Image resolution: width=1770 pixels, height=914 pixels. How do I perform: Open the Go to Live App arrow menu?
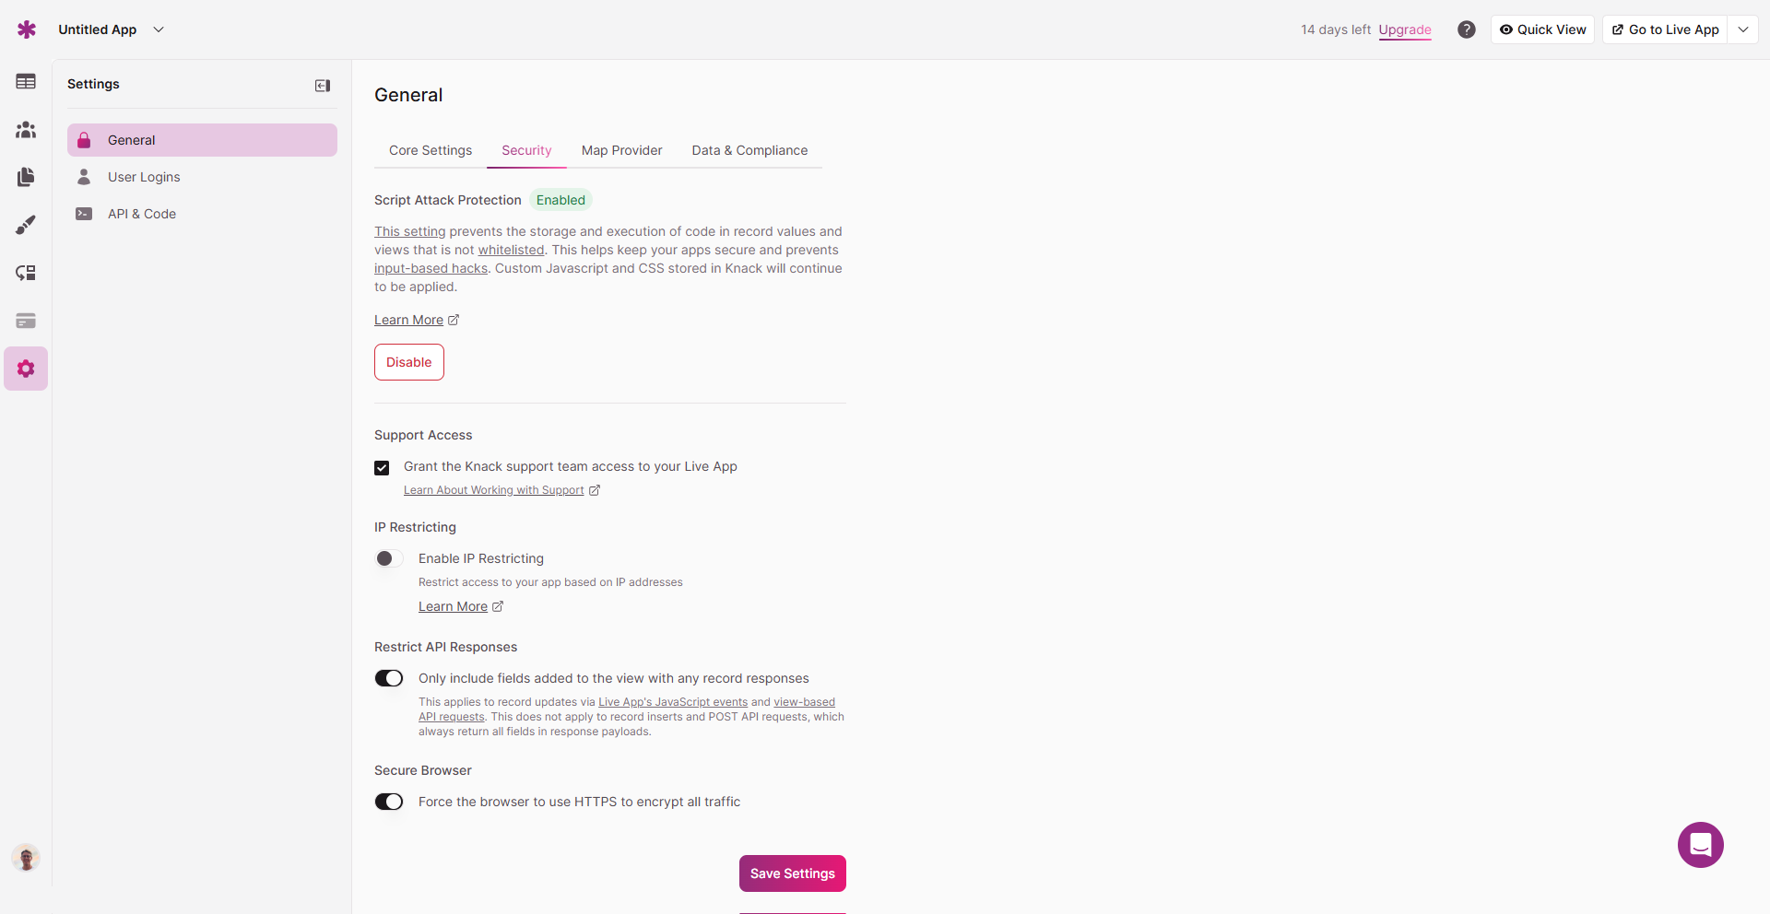1742,29
